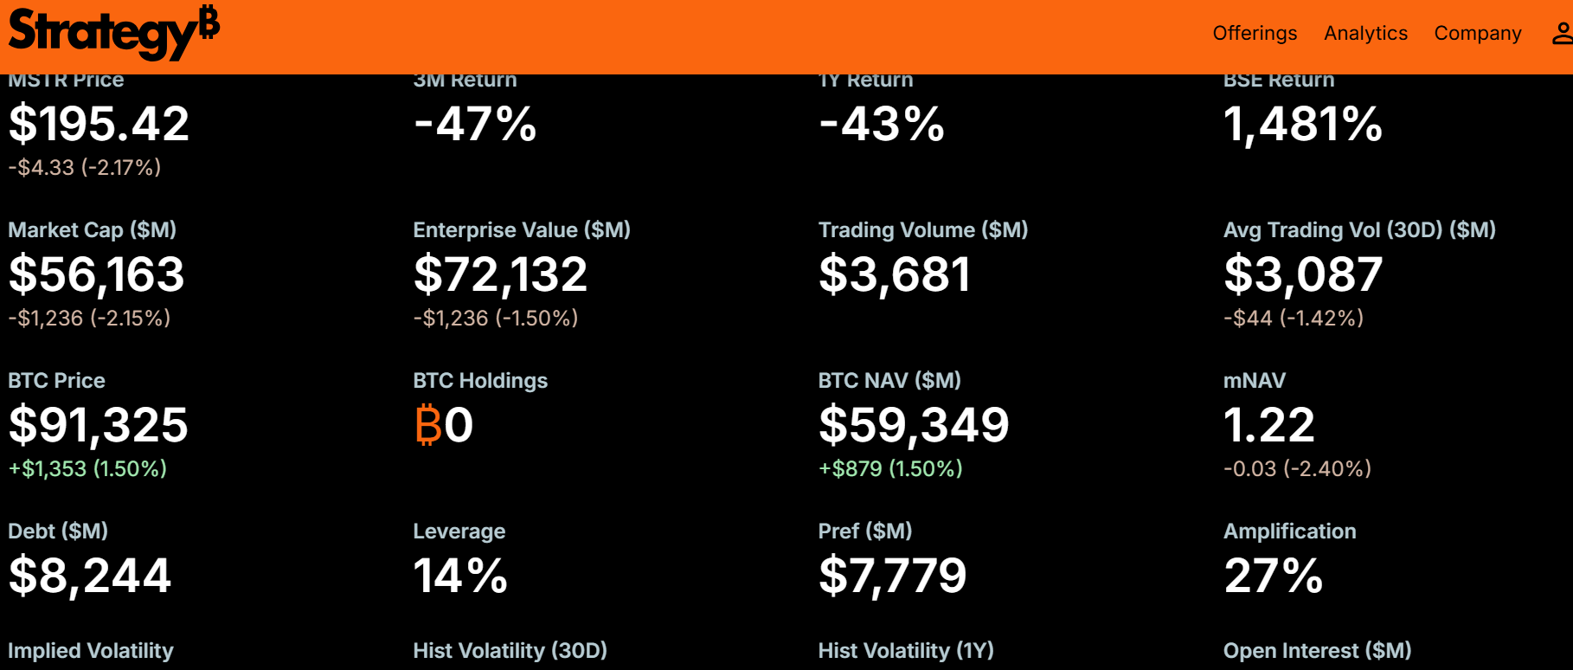Click the orange Bitcoin symbol in BTC Holdings
This screenshot has width=1573, height=670.
[x=427, y=425]
